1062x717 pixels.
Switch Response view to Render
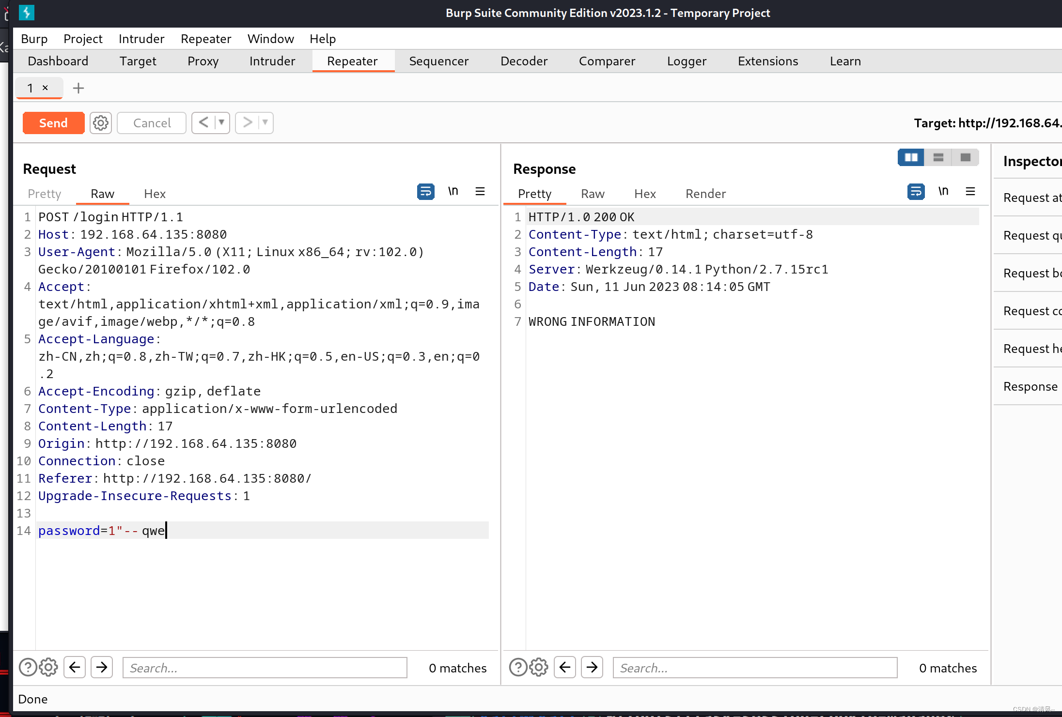coord(705,194)
